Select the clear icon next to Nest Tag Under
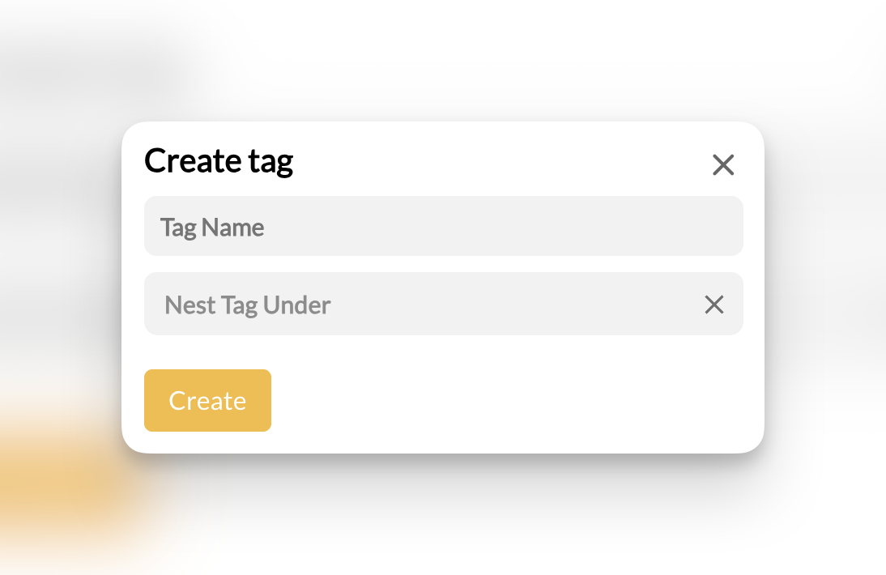The height and width of the screenshot is (575, 886). (713, 305)
